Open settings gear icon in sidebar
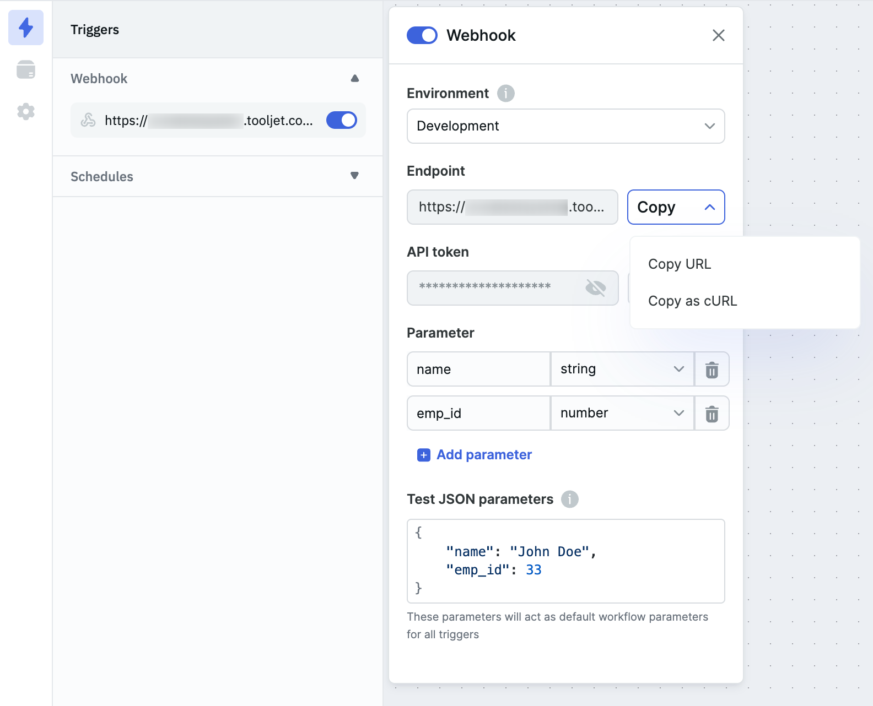873x706 pixels. tap(26, 112)
